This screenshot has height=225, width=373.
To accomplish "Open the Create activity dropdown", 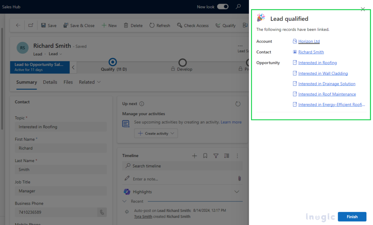I will point(156,133).
